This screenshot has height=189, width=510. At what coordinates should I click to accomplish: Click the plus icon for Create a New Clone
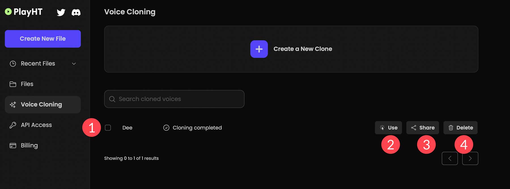(x=258, y=49)
